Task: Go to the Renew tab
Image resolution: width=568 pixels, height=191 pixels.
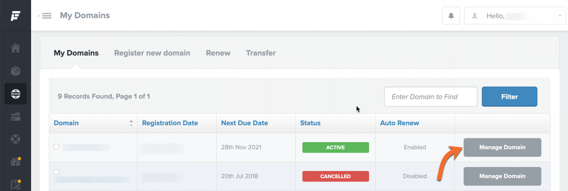Action: point(218,53)
